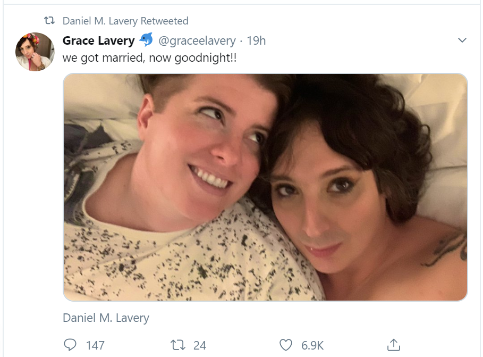Click the 6.9K likes count
483x357 pixels.
click(312, 345)
